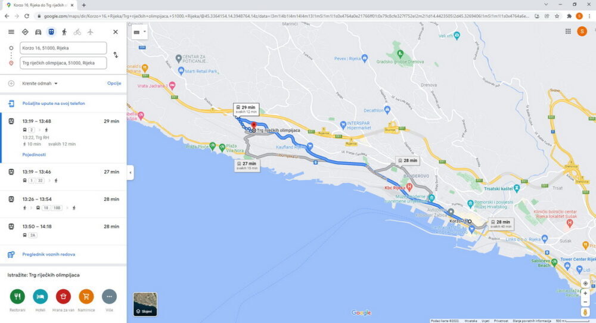Viewport: 596px width, 323px height.
Task: Zoom in on the map
Action: point(585,293)
